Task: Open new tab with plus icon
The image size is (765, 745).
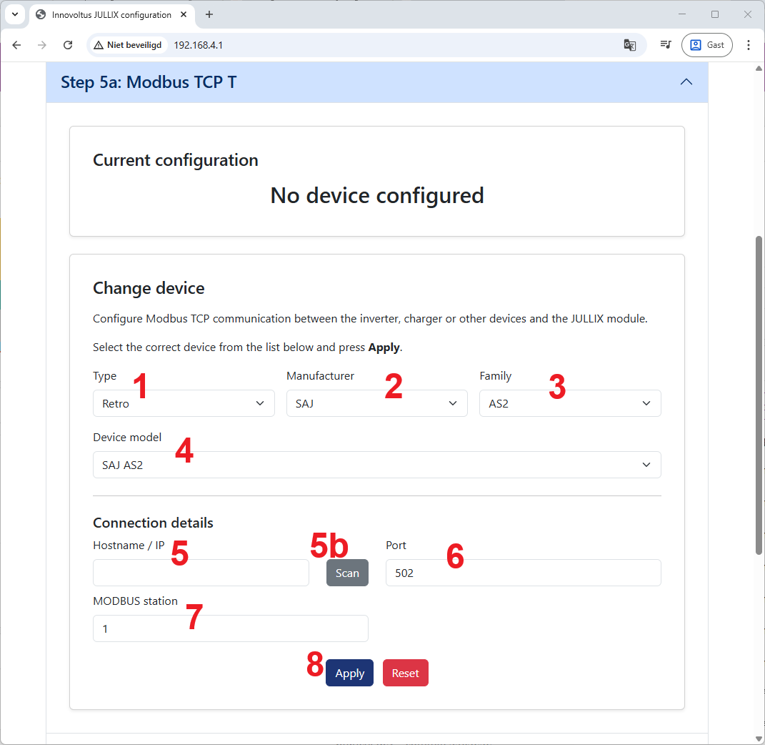Action: coord(209,14)
